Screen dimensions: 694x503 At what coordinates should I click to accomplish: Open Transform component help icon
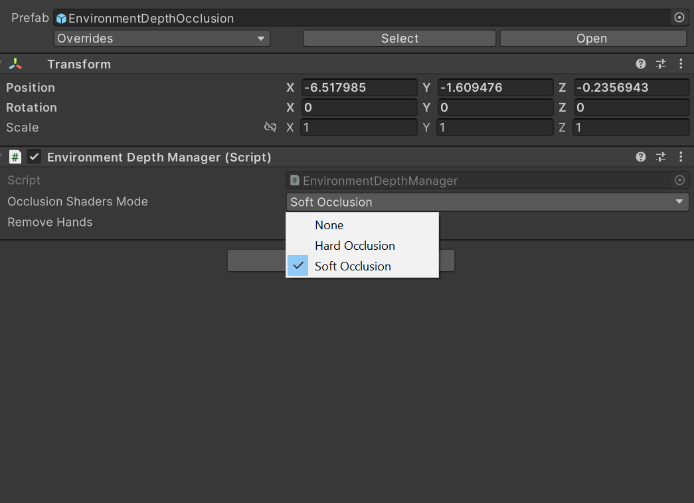click(x=640, y=64)
